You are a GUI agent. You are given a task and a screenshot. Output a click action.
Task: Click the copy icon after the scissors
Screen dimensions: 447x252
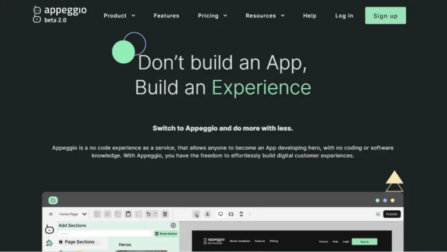[118, 214]
